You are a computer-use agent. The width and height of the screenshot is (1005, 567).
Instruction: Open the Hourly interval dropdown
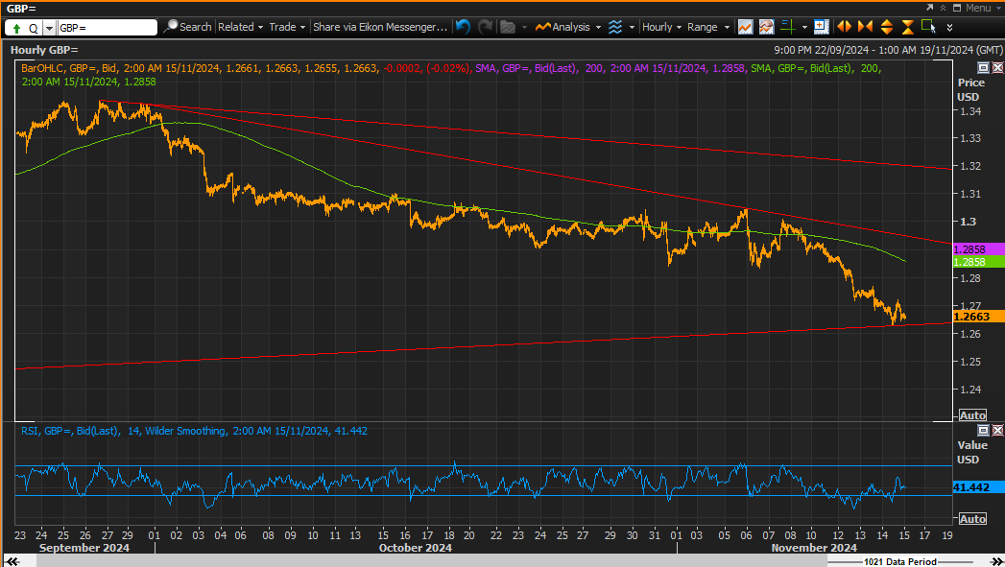[x=661, y=27]
